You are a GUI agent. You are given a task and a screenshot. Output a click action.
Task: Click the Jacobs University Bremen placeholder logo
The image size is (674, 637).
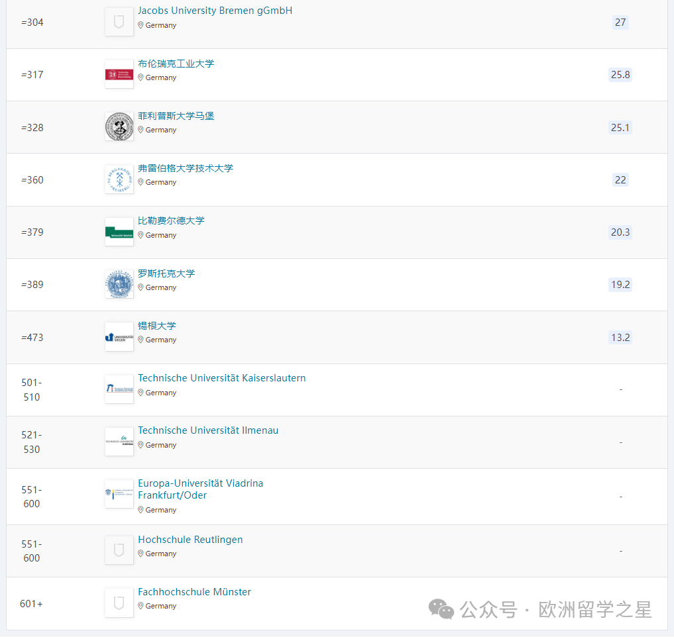point(119,22)
